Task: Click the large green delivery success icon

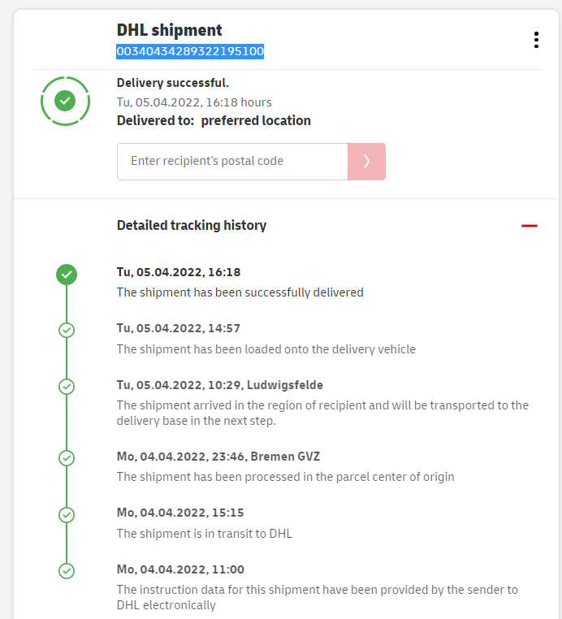Action: [x=66, y=101]
